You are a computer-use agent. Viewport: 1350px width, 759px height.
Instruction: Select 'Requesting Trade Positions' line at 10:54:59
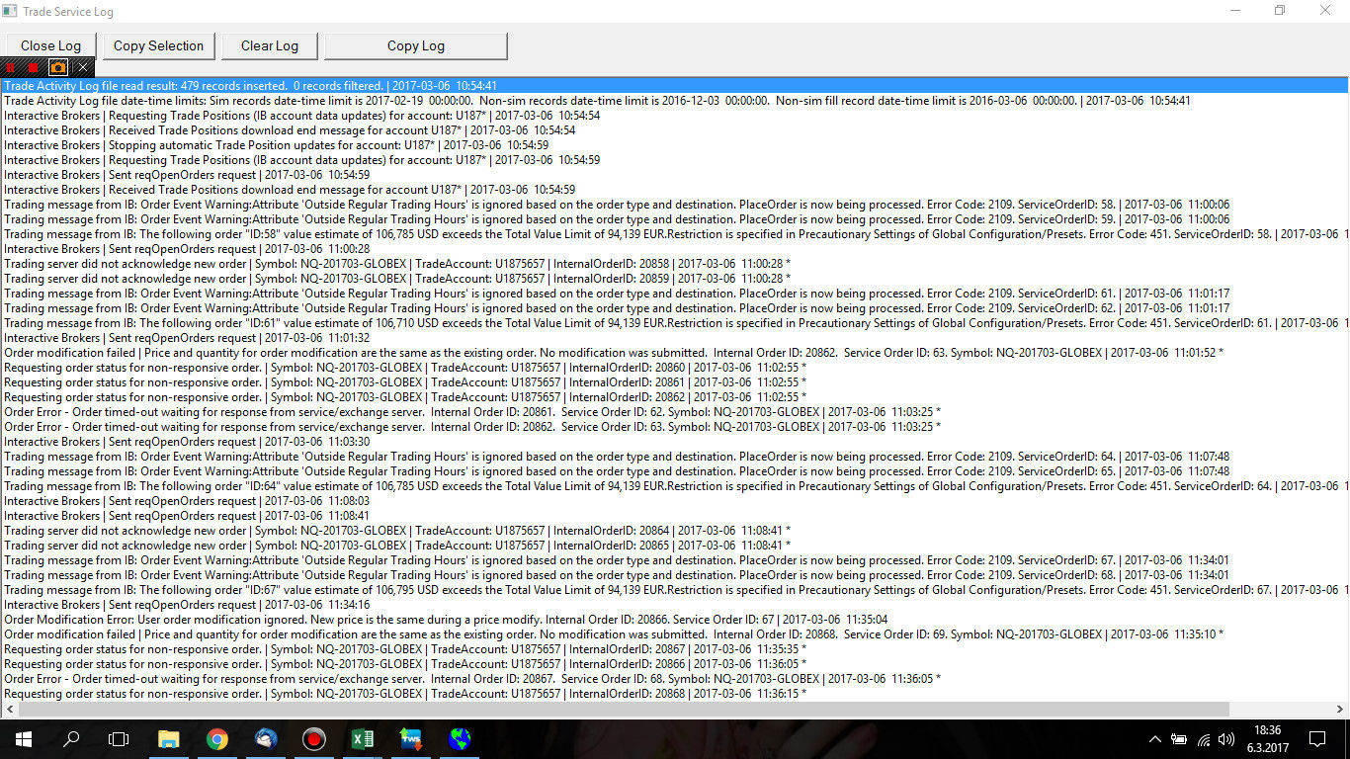675,160
